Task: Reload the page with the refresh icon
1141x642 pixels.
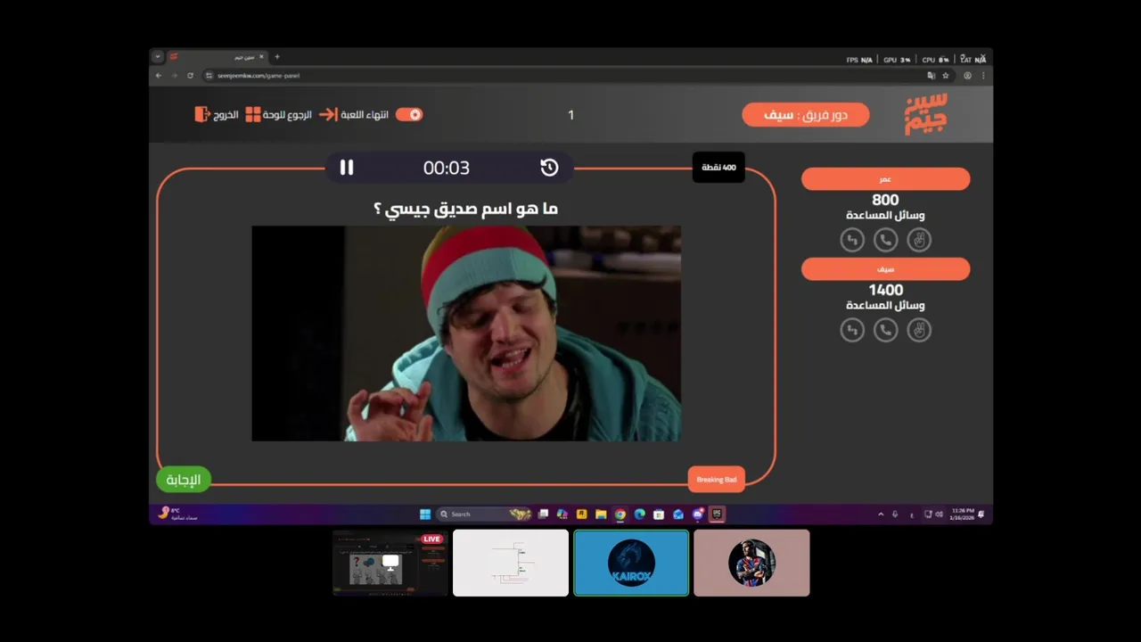Action: pyautogui.click(x=190, y=76)
